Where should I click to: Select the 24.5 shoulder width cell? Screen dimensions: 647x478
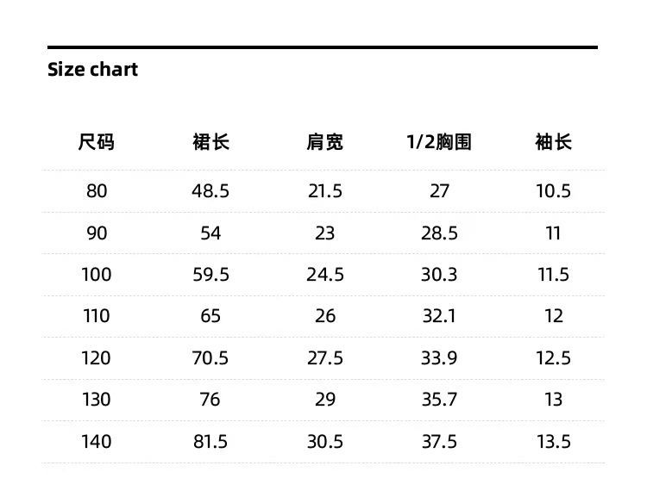(x=324, y=275)
